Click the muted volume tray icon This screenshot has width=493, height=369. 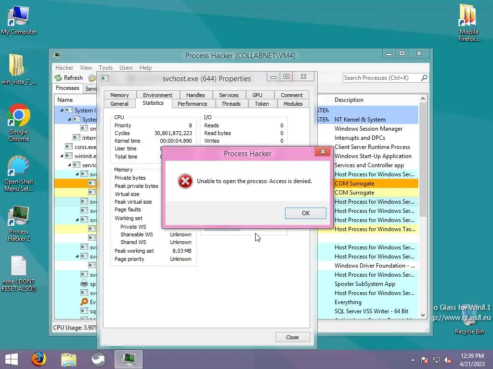coord(447,360)
